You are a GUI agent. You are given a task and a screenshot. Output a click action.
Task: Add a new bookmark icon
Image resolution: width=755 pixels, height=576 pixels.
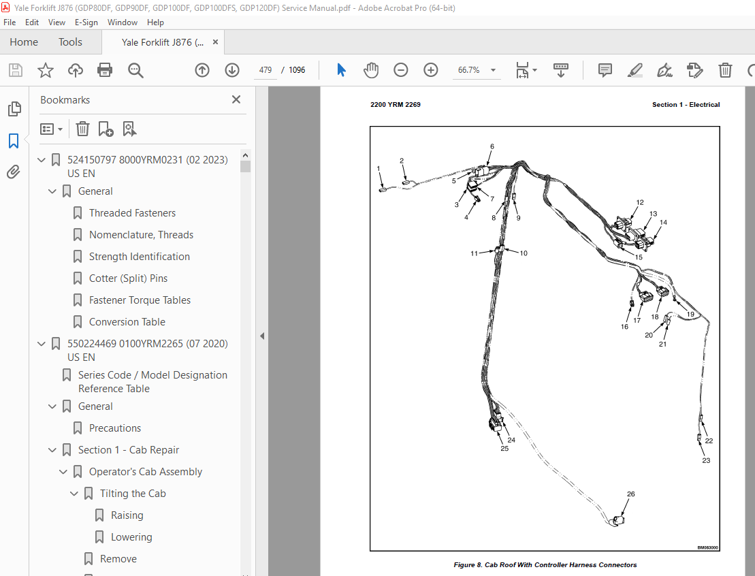pos(106,129)
